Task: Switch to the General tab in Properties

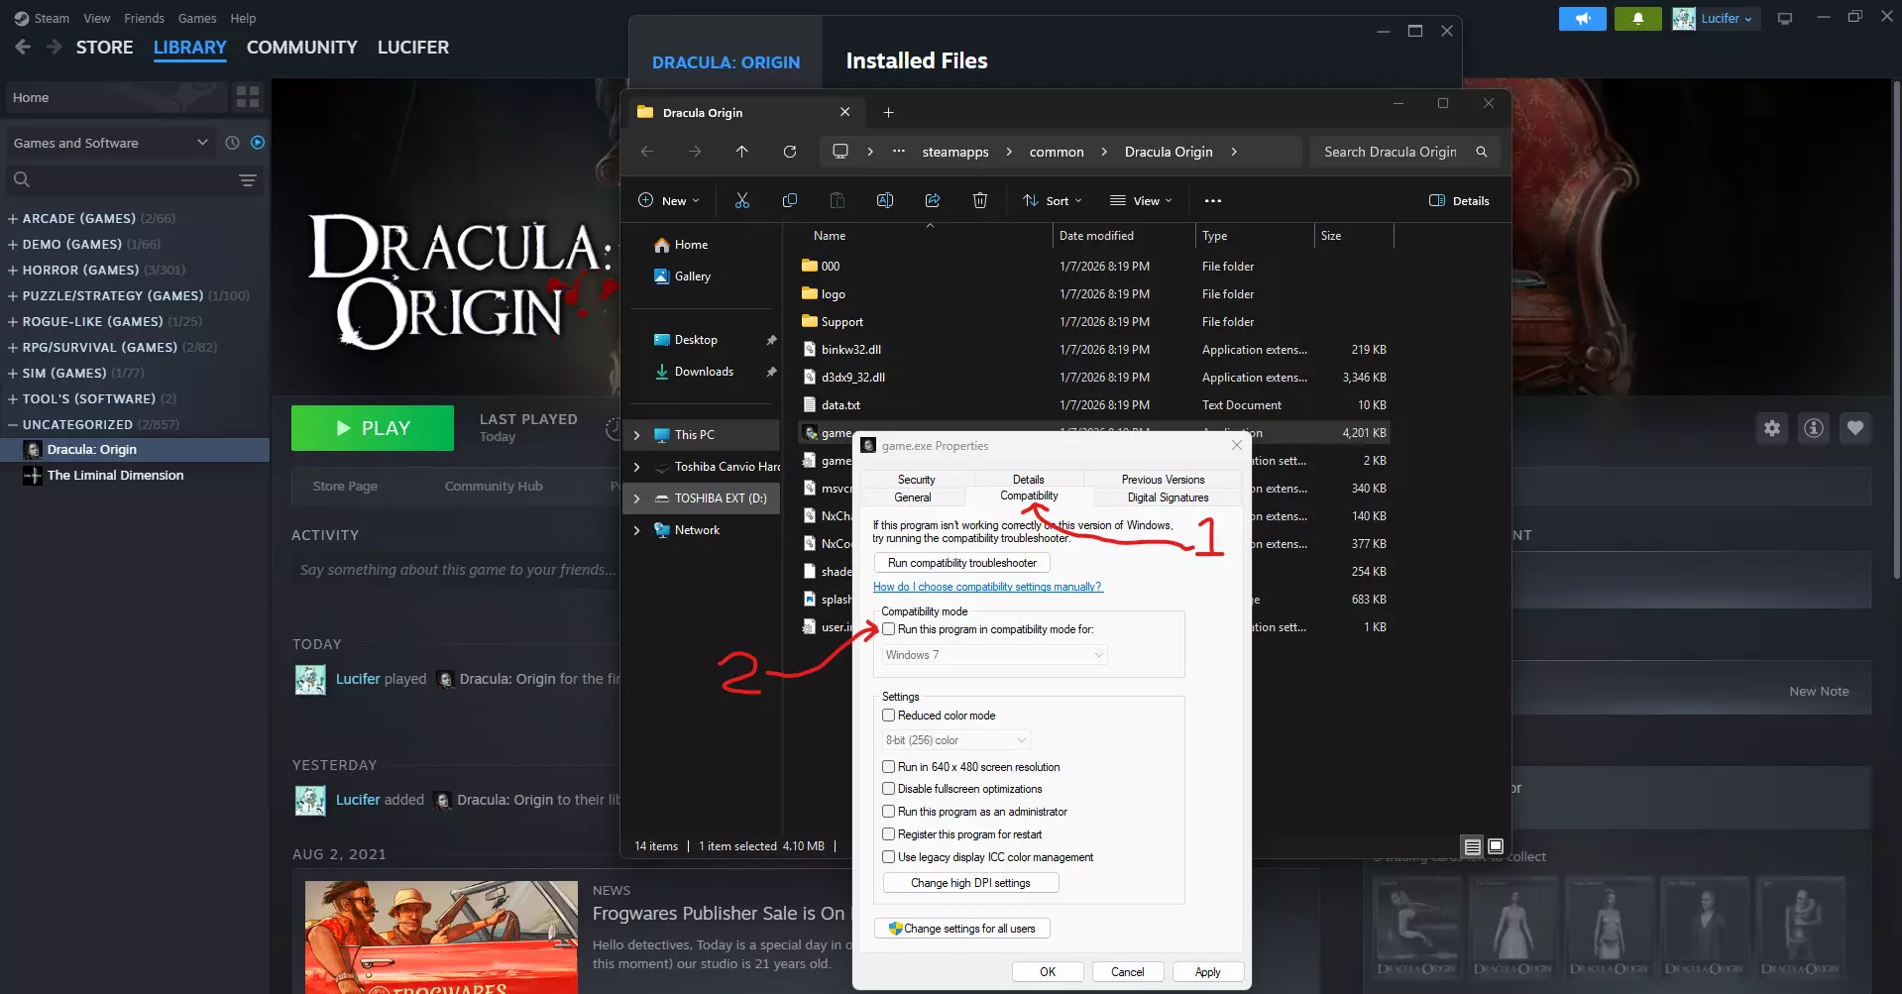Action: [913, 497]
